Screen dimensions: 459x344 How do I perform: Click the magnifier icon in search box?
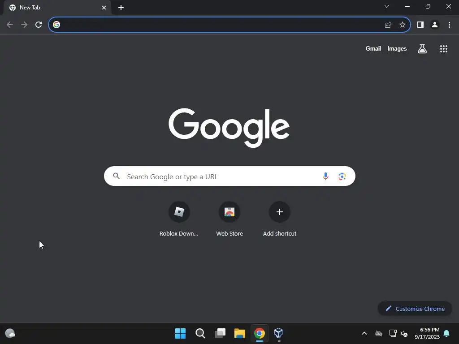(x=116, y=176)
